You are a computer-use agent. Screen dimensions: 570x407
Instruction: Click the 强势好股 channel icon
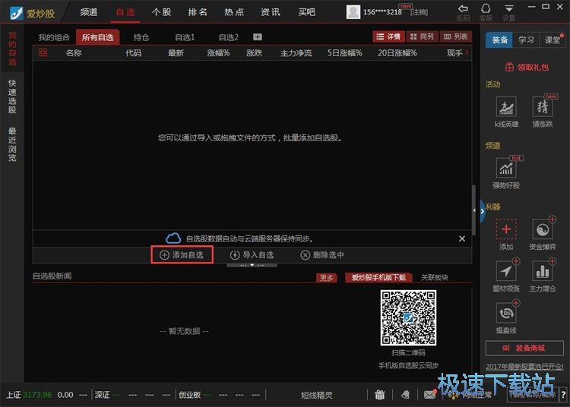[x=506, y=167]
